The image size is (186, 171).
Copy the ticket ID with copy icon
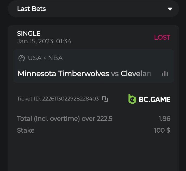click(105, 99)
